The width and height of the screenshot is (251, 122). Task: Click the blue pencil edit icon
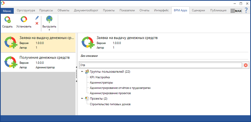37,18
